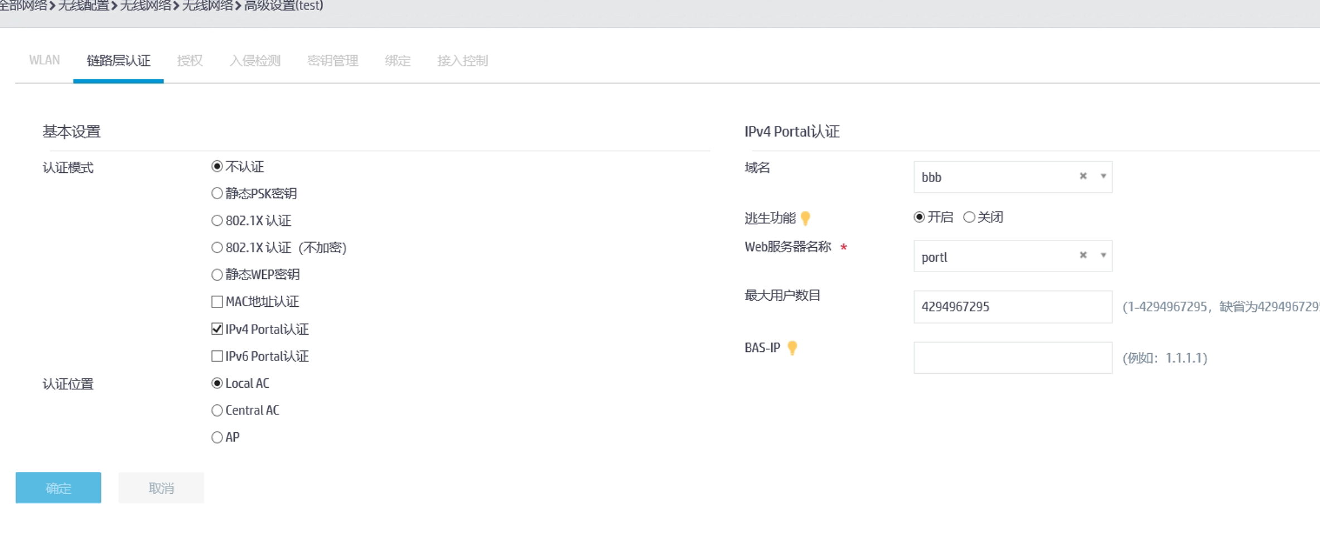The width and height of the screenshot is (1320, 540).
Task: Click the BAS-IP lightbulb hint icon
Action: (x=792, y=348)
